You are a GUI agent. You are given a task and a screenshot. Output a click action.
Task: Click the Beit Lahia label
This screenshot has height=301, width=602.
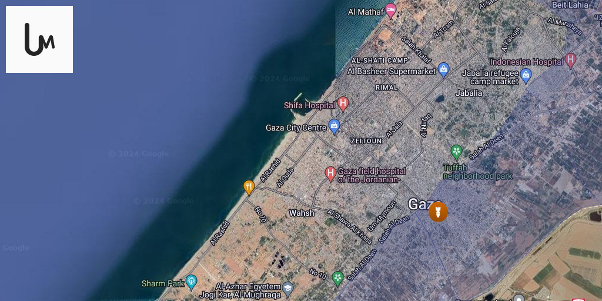pyautogui.click(x=570, y=5)
